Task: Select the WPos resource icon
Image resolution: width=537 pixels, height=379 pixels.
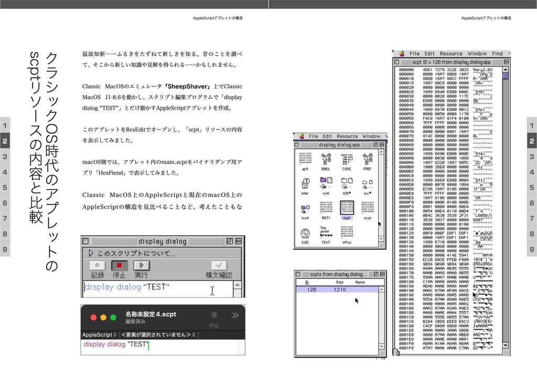Action: [347, 232]
